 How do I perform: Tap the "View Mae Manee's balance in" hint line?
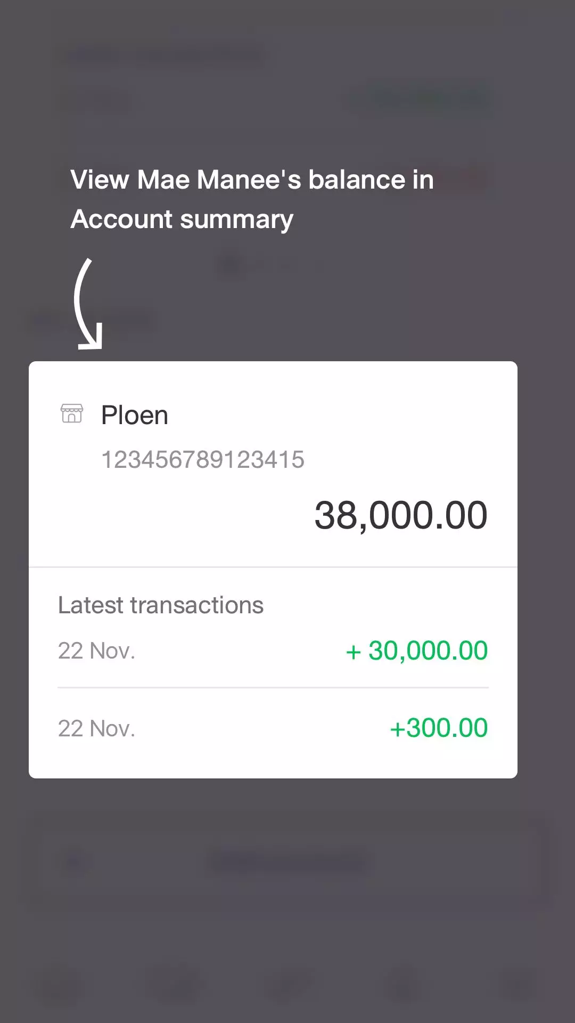252,180
